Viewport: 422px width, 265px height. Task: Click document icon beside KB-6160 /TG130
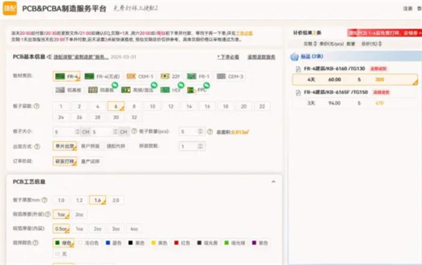298,69
